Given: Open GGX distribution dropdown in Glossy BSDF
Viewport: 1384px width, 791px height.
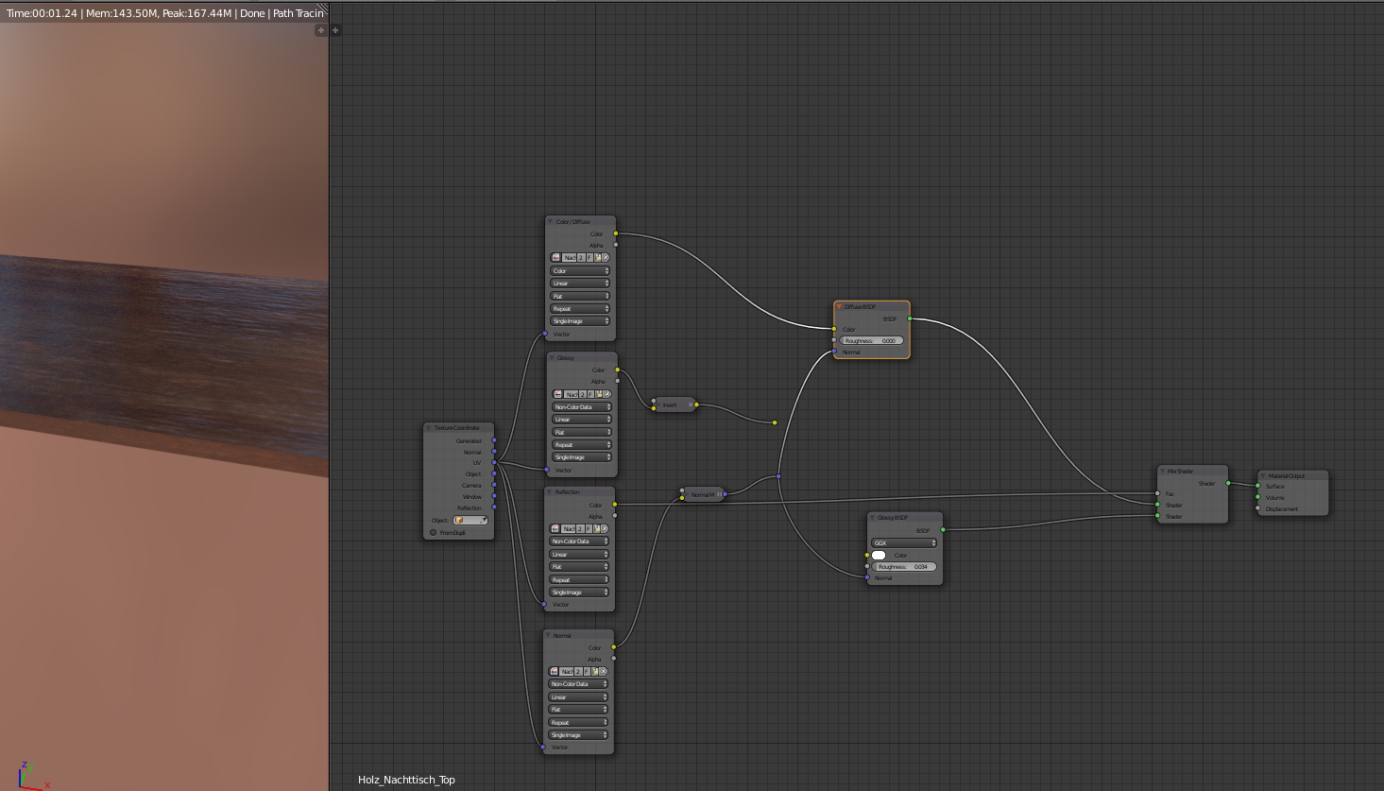Looking at the screenshot, I should coord(905,542).
